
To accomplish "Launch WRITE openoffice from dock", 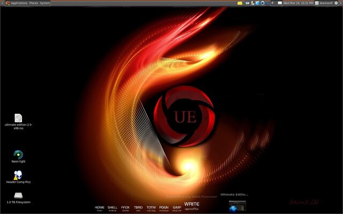I will click(192, 206).
